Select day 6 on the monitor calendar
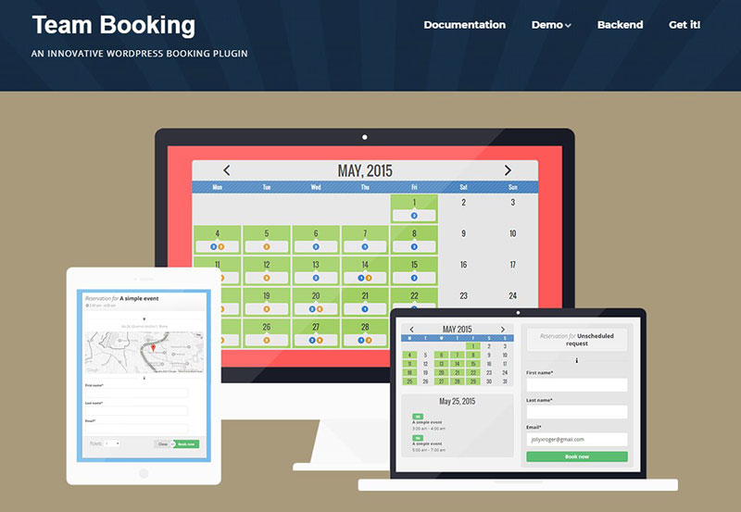 point(316,240)
